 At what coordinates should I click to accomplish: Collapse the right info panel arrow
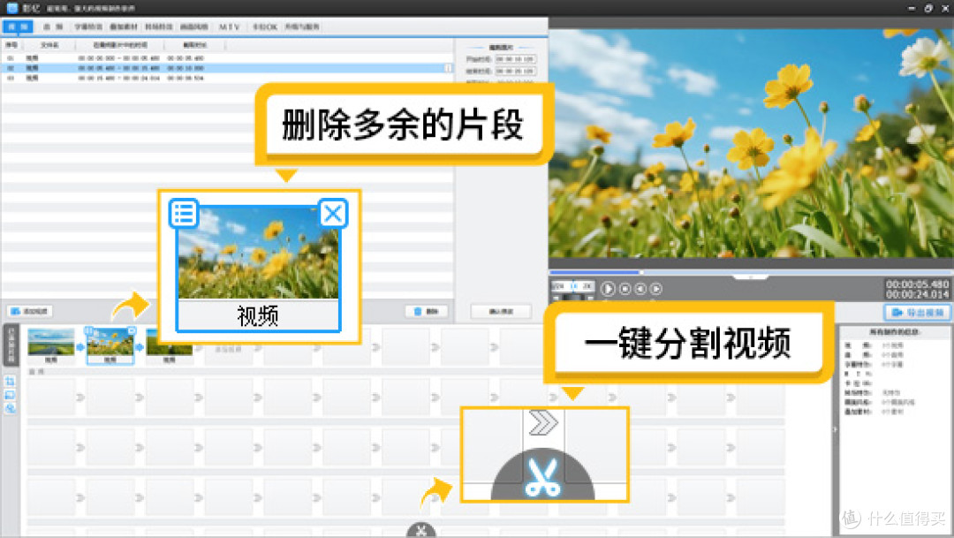pyautogui.click(x=835, y=429)
